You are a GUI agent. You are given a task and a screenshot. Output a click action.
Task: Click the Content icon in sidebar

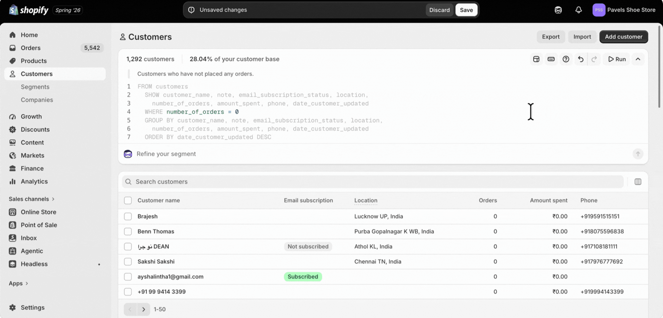[x=12, y=142]
